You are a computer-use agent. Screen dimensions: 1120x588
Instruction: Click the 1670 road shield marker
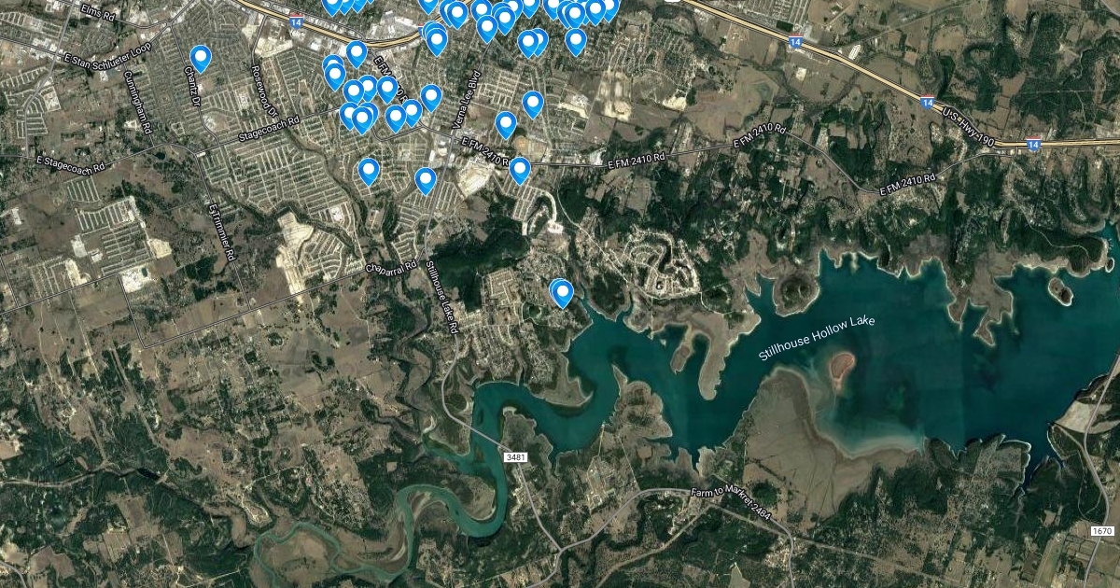click(x=1102, y=530)
